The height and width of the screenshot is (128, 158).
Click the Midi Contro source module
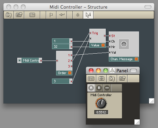30,61
